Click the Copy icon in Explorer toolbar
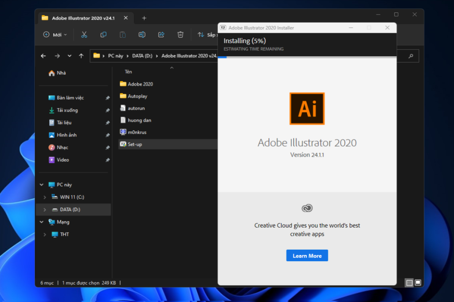The height and width of the screenshot is (302, 454). tap(103, 35)
